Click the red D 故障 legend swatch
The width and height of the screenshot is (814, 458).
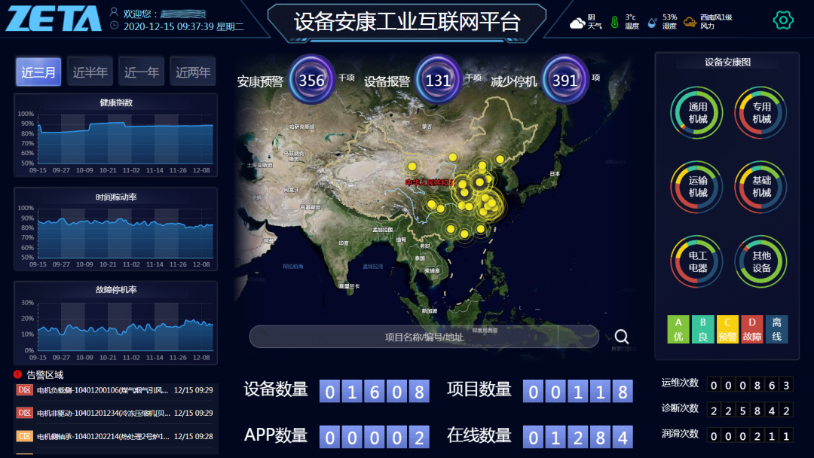coord(751,329)
